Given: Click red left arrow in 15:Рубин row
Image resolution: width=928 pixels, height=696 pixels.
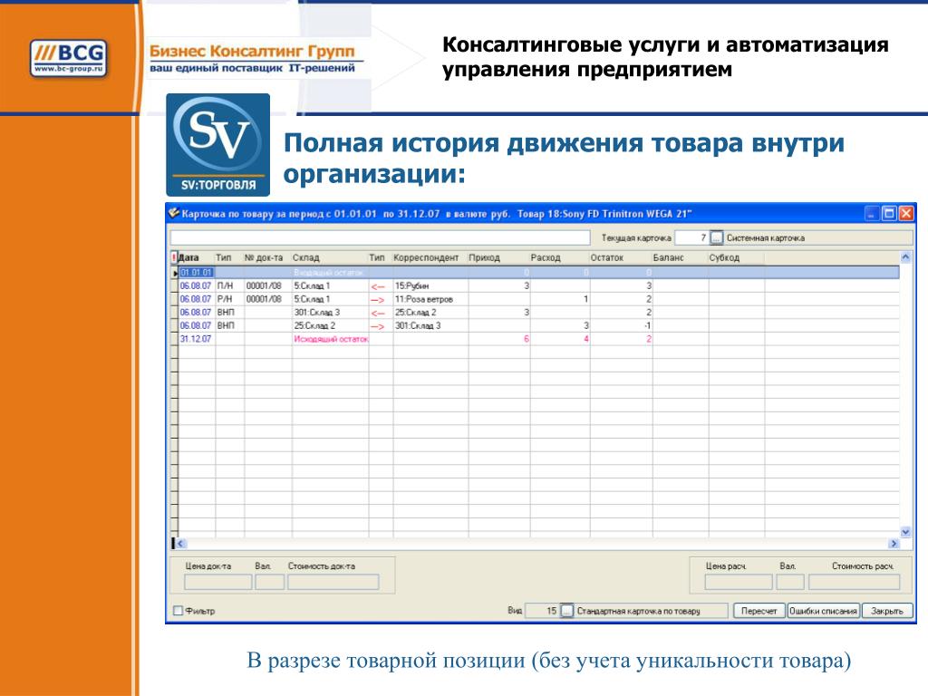Looking at the screenshot, I should (378, 286).
